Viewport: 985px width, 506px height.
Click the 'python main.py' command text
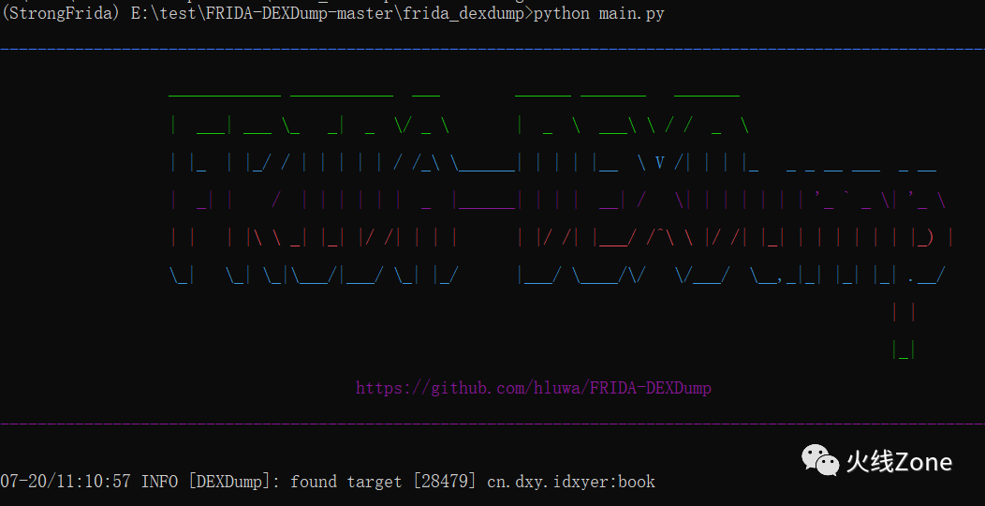598,13
